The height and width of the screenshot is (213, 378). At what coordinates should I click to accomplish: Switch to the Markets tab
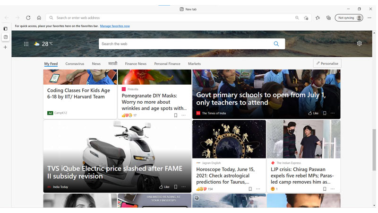point(194,64)
